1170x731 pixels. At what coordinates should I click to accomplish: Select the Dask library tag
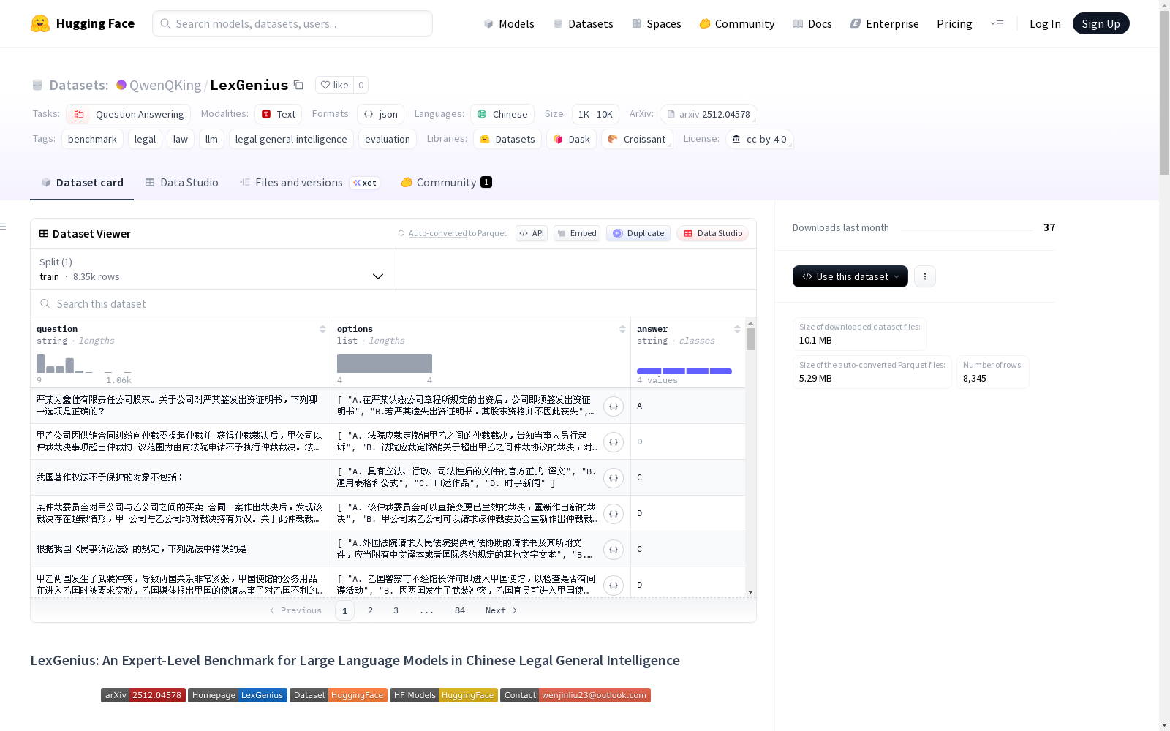pyautogui.click(x=572, y=139)
